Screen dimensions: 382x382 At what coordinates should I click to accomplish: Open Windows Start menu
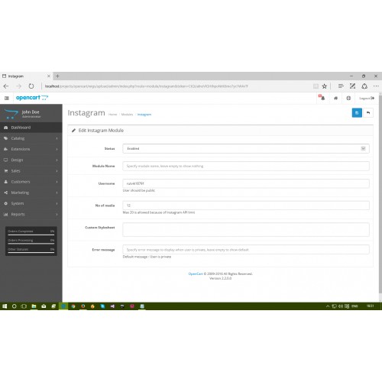[x=5, y=306]
